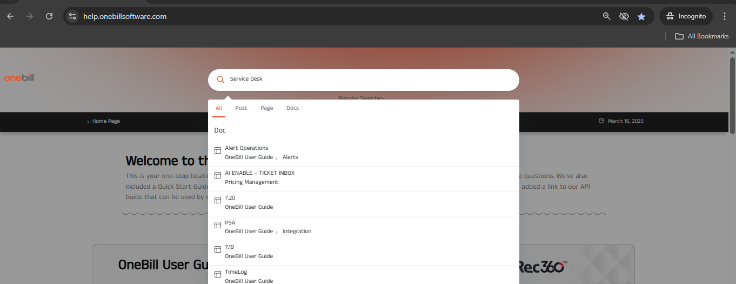Open the AI ENABLE – TICKET INBOX result
Image resolution: width=736 pixels, height=284 pixels.
[x=363, y=179]
